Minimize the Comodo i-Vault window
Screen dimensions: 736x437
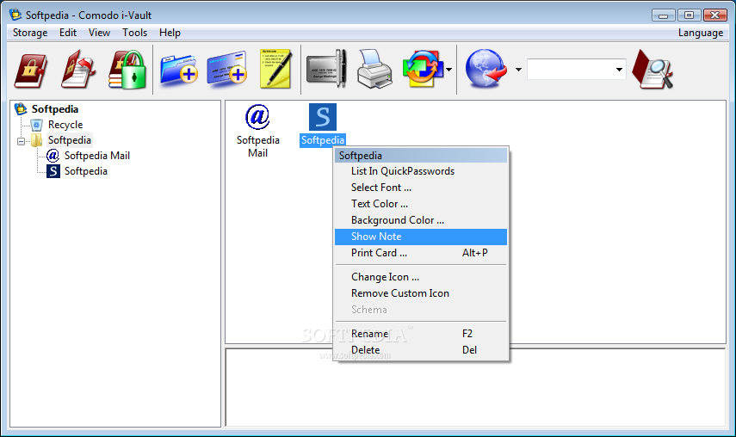click(x=663, y=15)
